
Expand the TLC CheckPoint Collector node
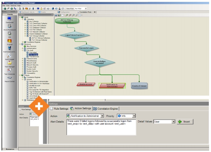[x=25, y=23]
